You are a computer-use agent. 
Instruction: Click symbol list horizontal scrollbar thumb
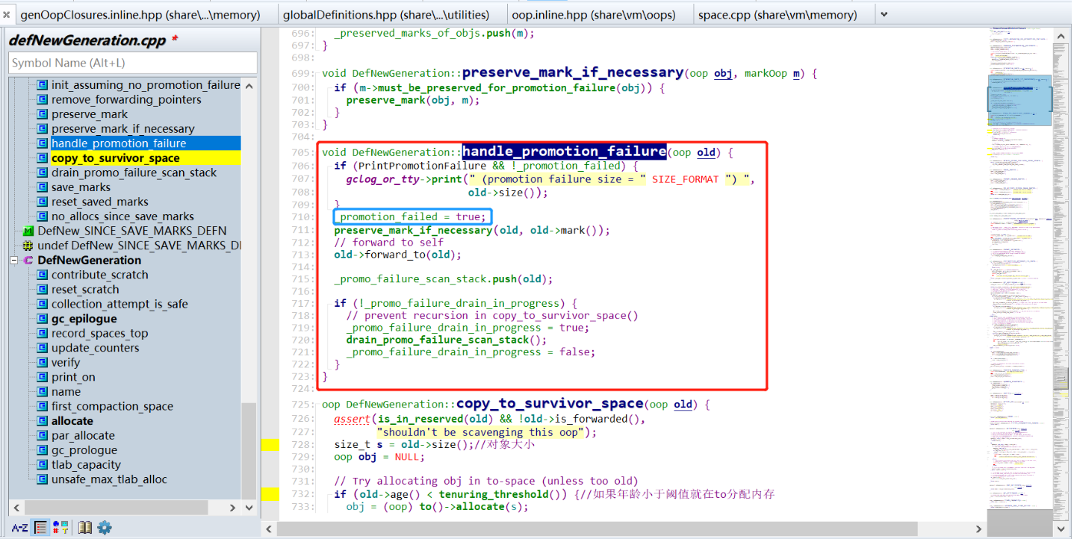pyautogui.click(x=115, y=508)
